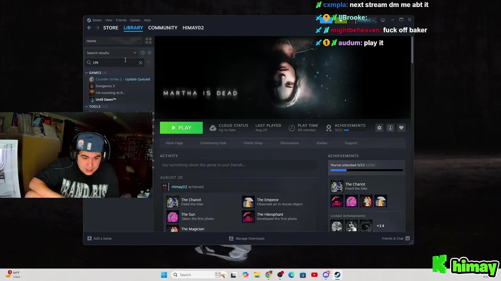Screen dimensions: 501x281
Task: Open the Points Shop link
Action: click(x=253, y=143)
